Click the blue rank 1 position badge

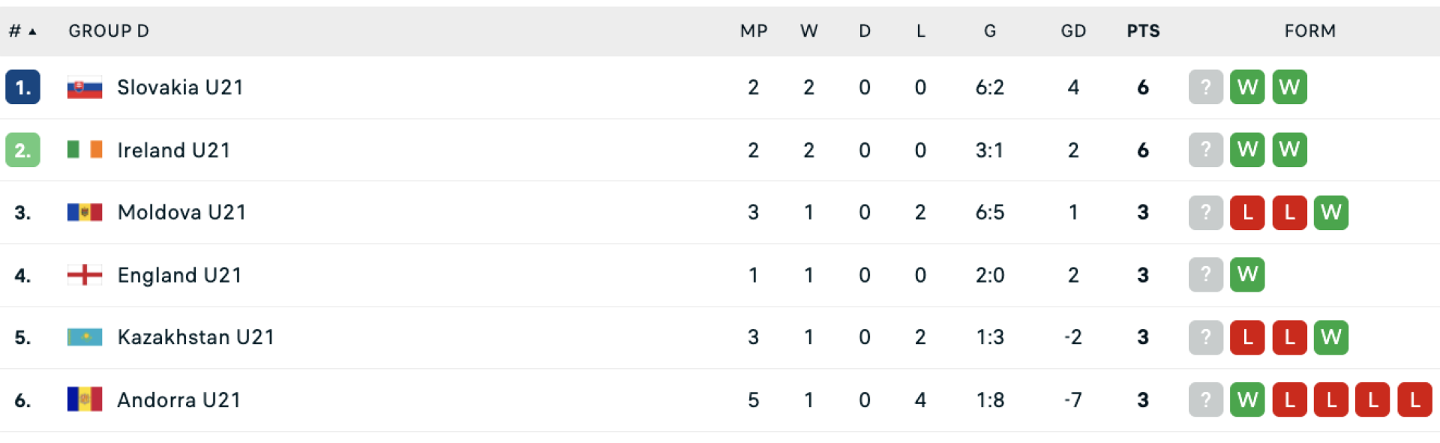(22, 88)
